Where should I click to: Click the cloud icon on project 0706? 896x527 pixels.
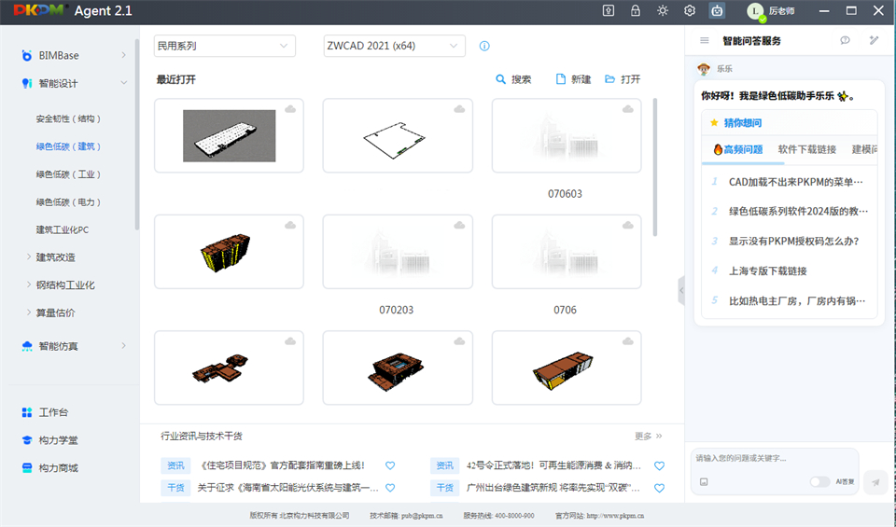[628, 226]
